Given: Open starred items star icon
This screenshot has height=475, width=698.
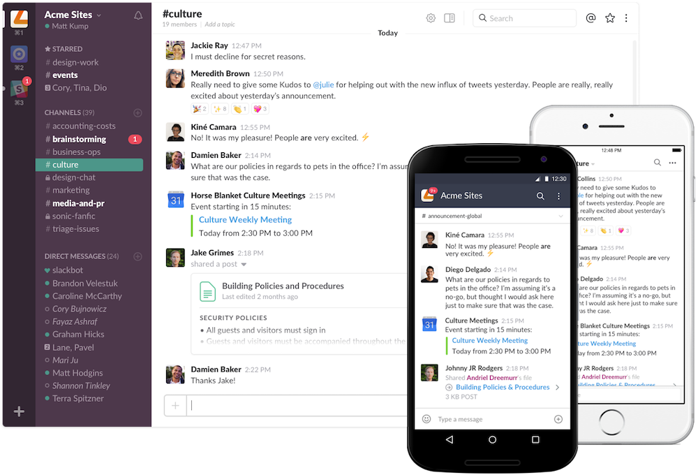Looking at the screenshot, I should 610,18.
